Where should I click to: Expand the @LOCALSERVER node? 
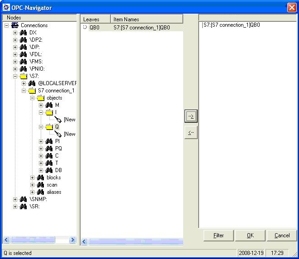(x=24, y=83)
